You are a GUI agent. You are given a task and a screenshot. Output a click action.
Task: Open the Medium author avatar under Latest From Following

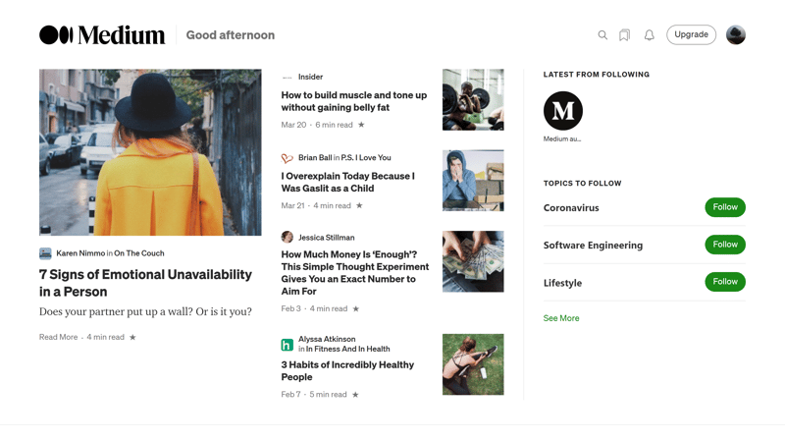click(x=563, y=111)
